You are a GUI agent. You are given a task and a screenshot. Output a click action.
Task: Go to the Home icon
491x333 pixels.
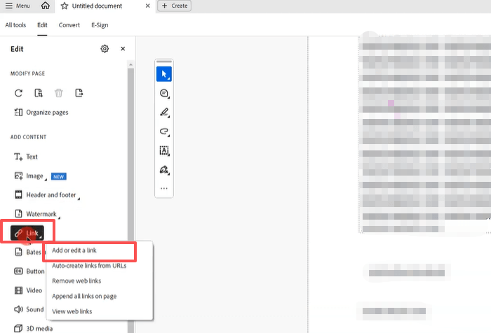coord(46,6)
